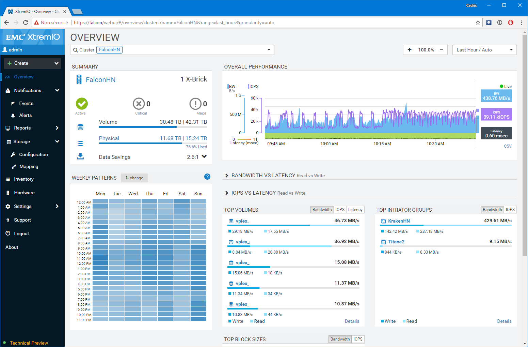Click the green Active status checkmark
The width and height of the screenshot is (528, 347).
coord(82,104)
